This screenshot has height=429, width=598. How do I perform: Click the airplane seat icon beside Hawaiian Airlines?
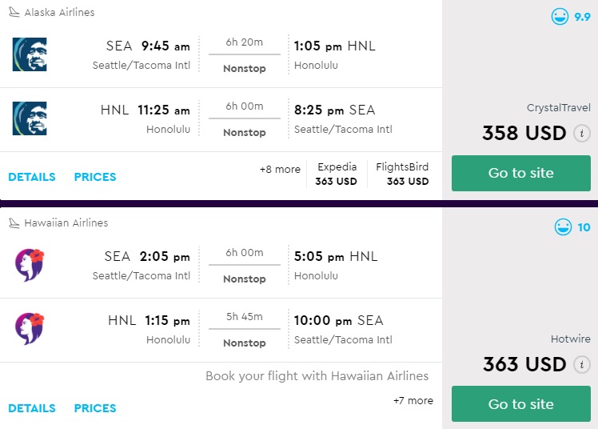point(14,223)
